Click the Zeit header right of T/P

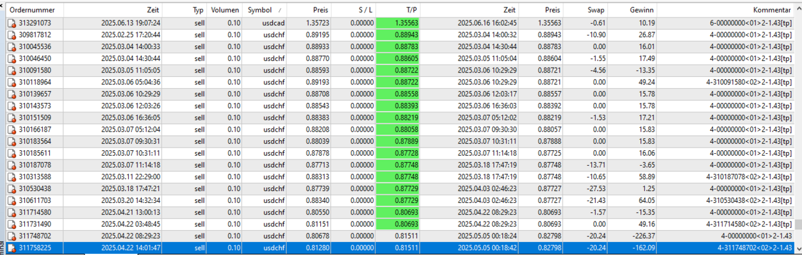click(x=469, y=11)
